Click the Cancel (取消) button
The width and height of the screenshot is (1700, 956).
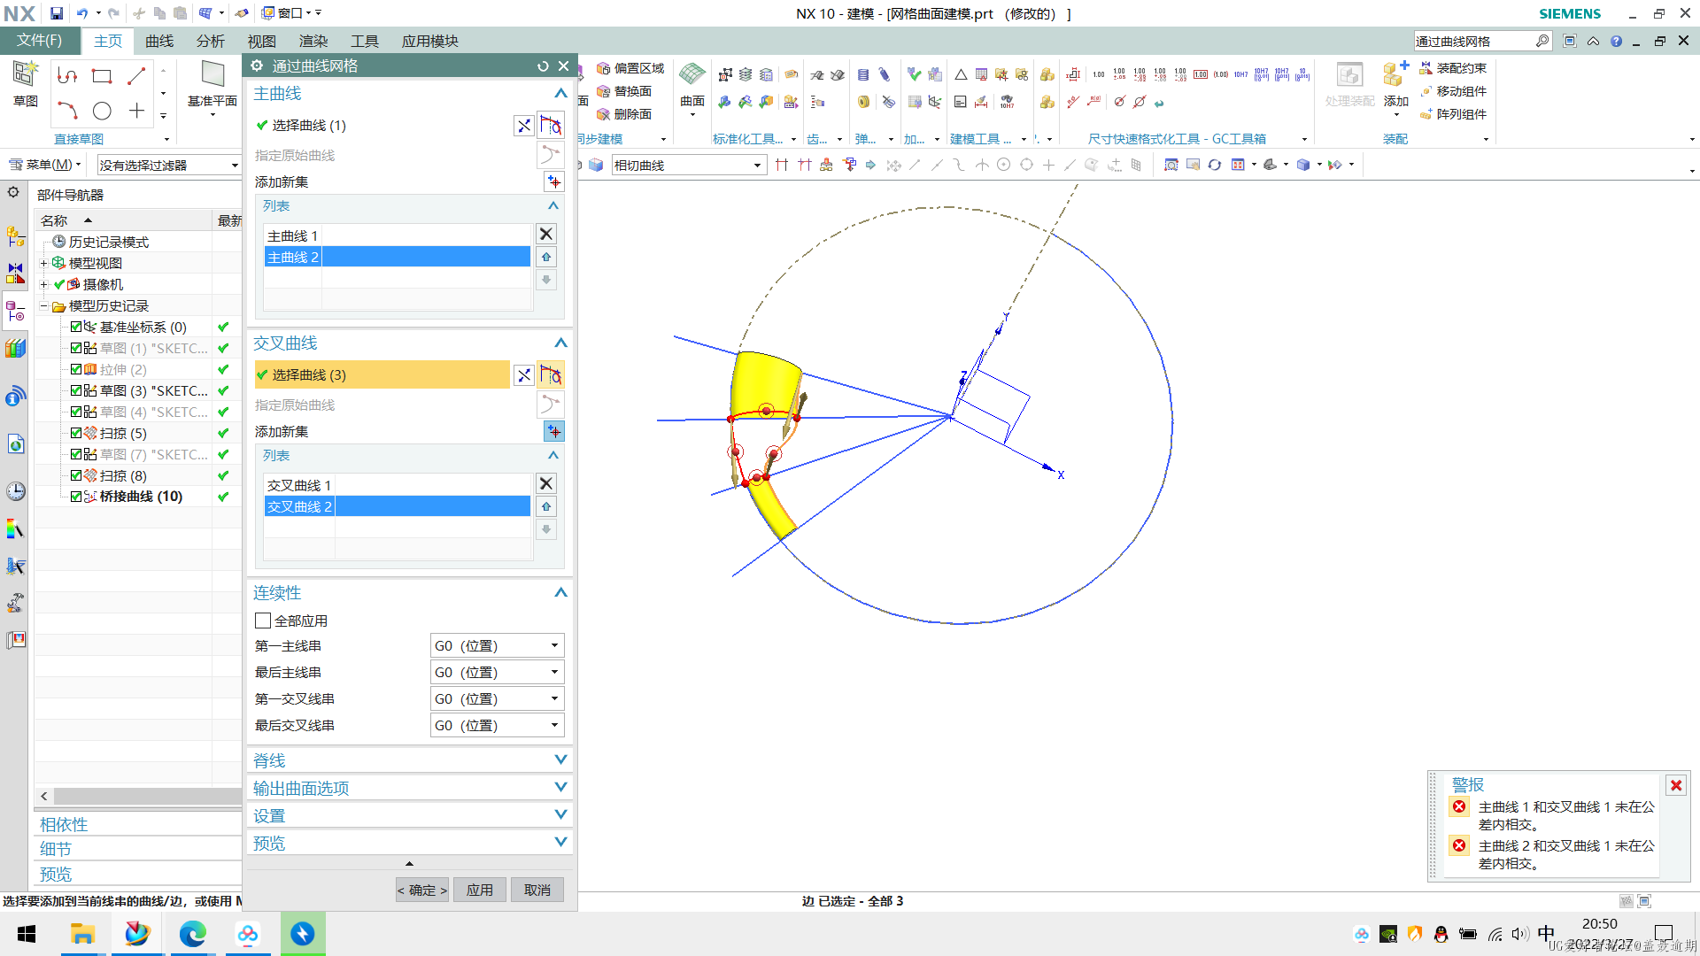(537, 890)
